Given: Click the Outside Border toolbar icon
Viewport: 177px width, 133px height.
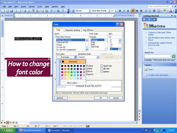Looking at the screenshot, I should pyautogui.click(x=159, y=11).
